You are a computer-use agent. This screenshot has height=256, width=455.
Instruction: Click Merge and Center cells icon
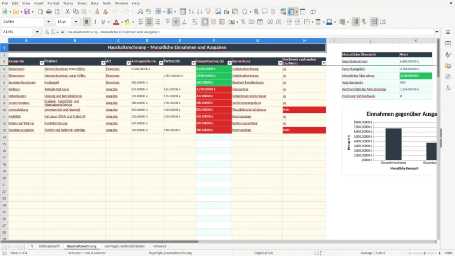pos(205,22)
